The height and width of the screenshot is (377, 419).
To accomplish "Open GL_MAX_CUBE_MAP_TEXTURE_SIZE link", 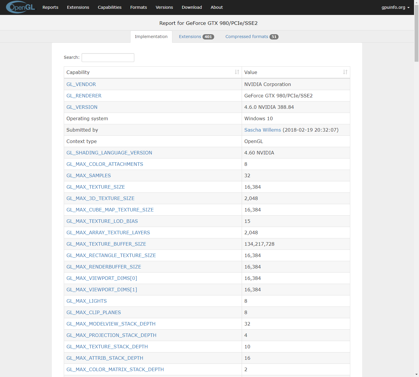I will tap(110, 210).
